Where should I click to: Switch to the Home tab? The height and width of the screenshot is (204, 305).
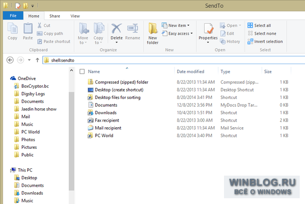(34, 16)
